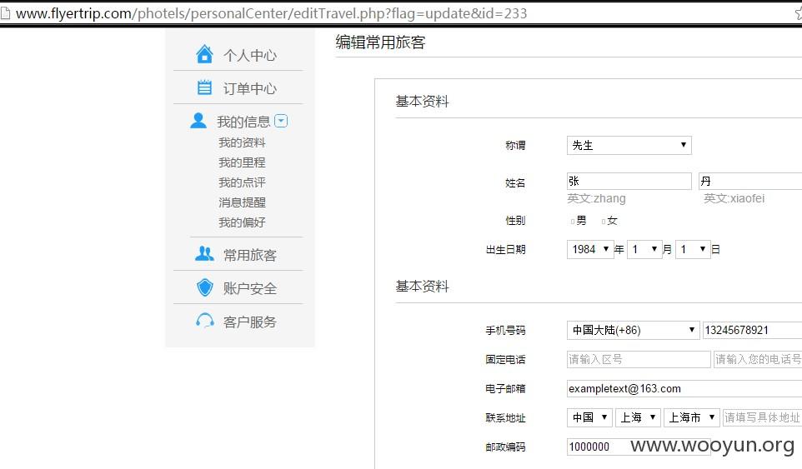Image resolution: width=802 pixels, height=469 pixels.
Task: Click the page icon in address bar
Action: click(5, 12)
